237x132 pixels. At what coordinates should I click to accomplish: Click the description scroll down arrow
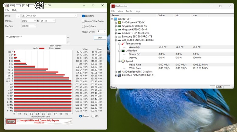pyautogui.click(x=68, y=42)
